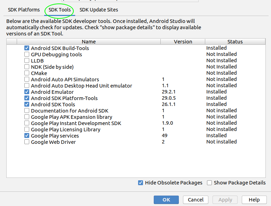Sort the list by Name column header
Screen dimensions: 271x206
pyautogui.click(x=89, y=42)
